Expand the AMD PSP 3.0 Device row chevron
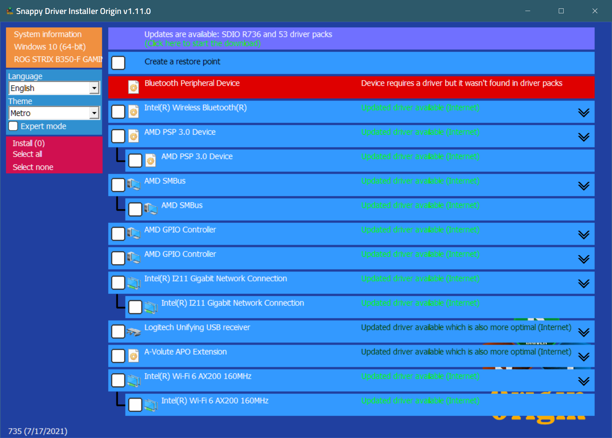This screenshot has width=612, height=438. pyautogui.click(x=583, y=137)
